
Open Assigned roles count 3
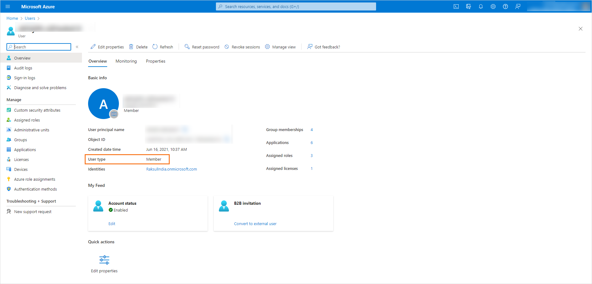pyautogui.click(x=312, y=155)
